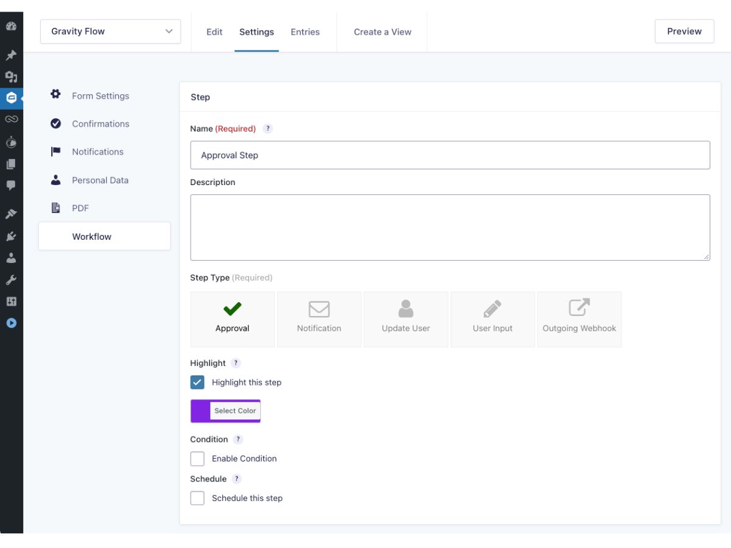
Task: Select the Workflow settings item
Action: [104, 236]
